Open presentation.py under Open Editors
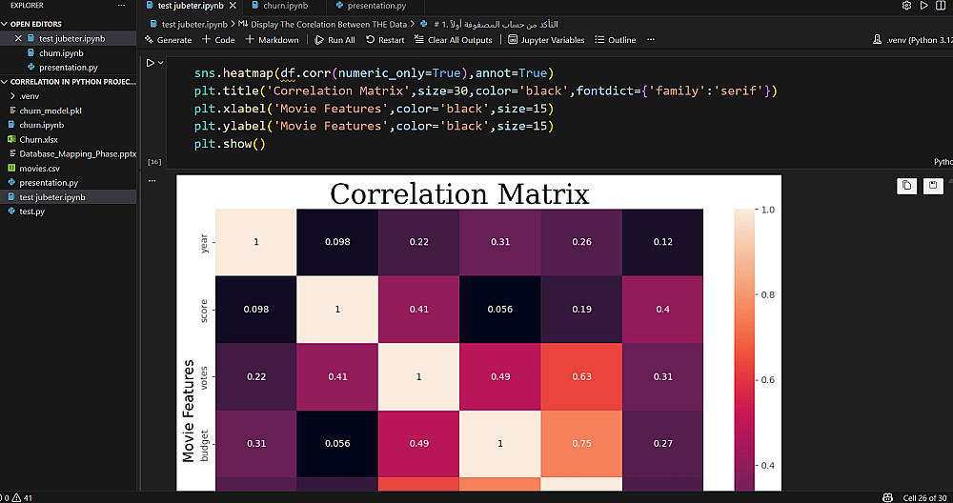953x503 pixels. 68,68
